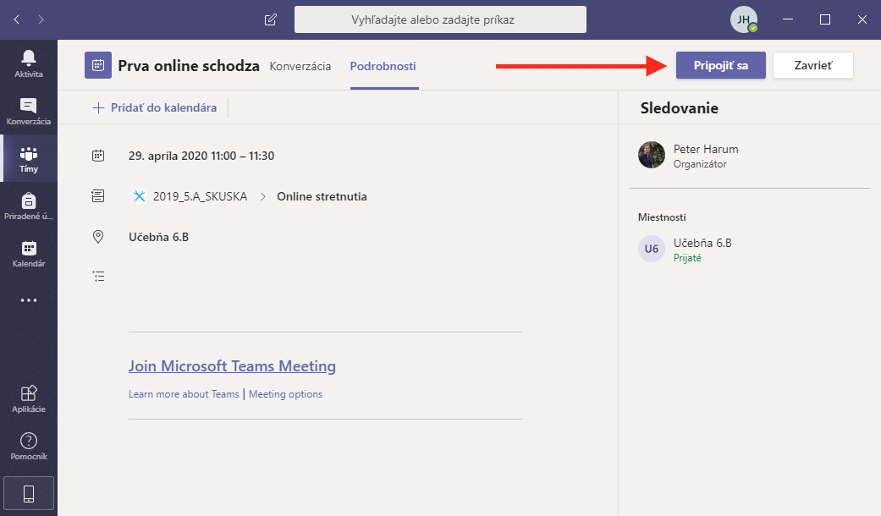Open Aplikácie store icon

(x=29, y=398)
